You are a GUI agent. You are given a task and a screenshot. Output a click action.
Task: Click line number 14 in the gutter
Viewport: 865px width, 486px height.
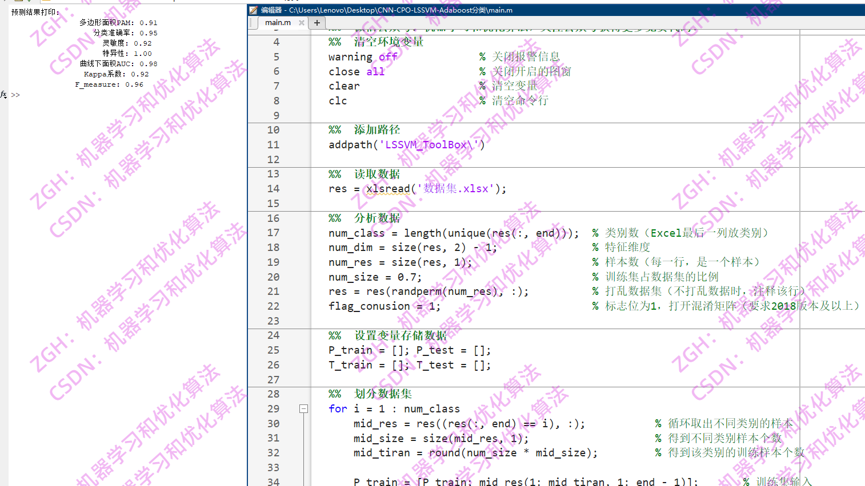coord(274,189)
